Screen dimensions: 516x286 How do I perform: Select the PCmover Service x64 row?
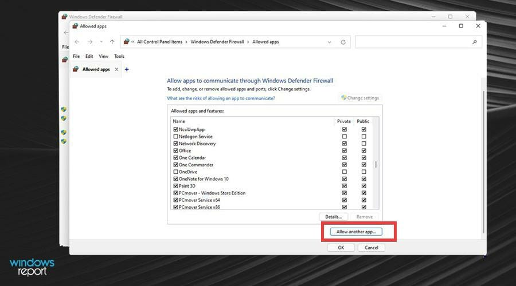[272, 200]
